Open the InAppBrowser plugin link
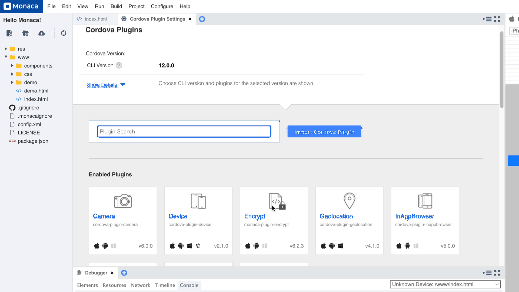519x292 pixels. pyautogui.click(x=415, y=216)
